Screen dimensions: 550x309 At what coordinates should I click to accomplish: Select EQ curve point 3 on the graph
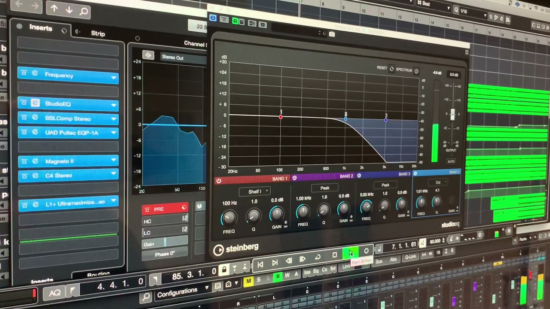pos(386,120)
